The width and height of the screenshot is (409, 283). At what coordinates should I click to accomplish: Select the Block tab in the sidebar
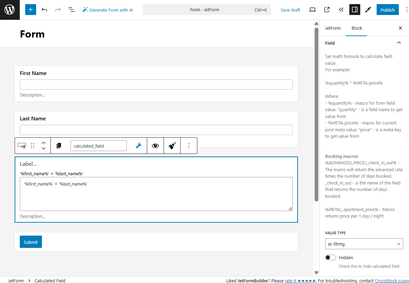357,28
